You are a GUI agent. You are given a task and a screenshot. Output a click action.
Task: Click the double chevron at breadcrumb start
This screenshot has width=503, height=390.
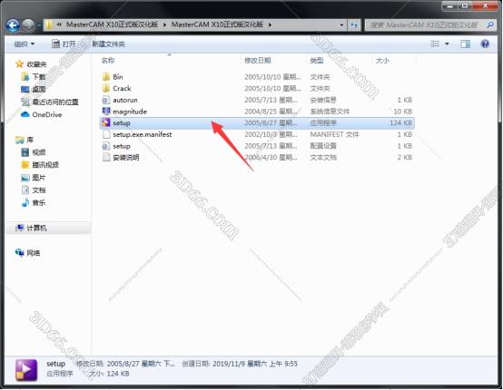[59, 24]
